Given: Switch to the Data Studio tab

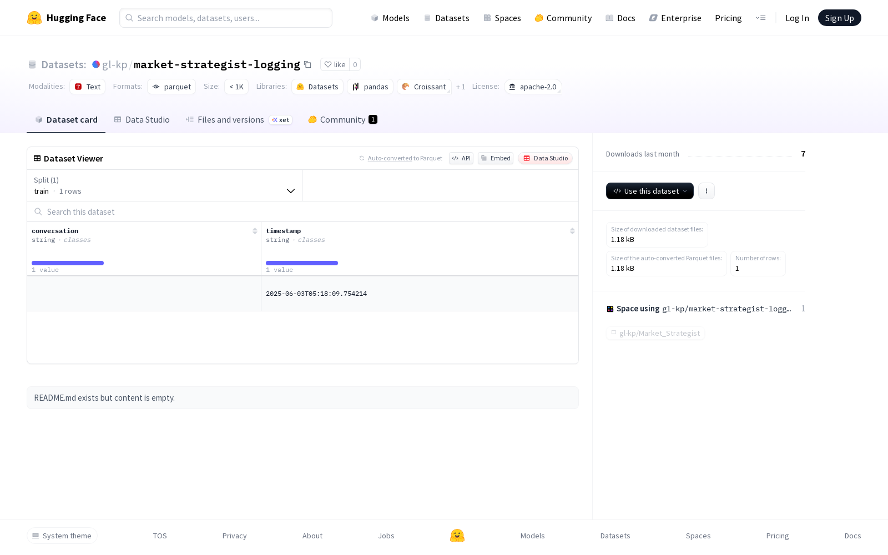Looking at the screenshot, I should point(142,120).
